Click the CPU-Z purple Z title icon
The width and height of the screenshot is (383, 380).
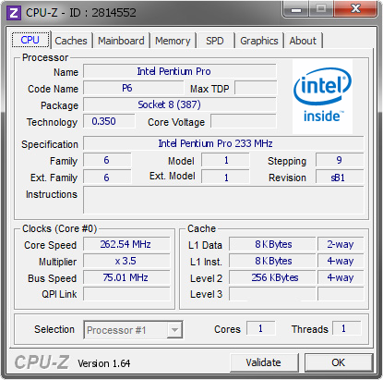(14, 13)
